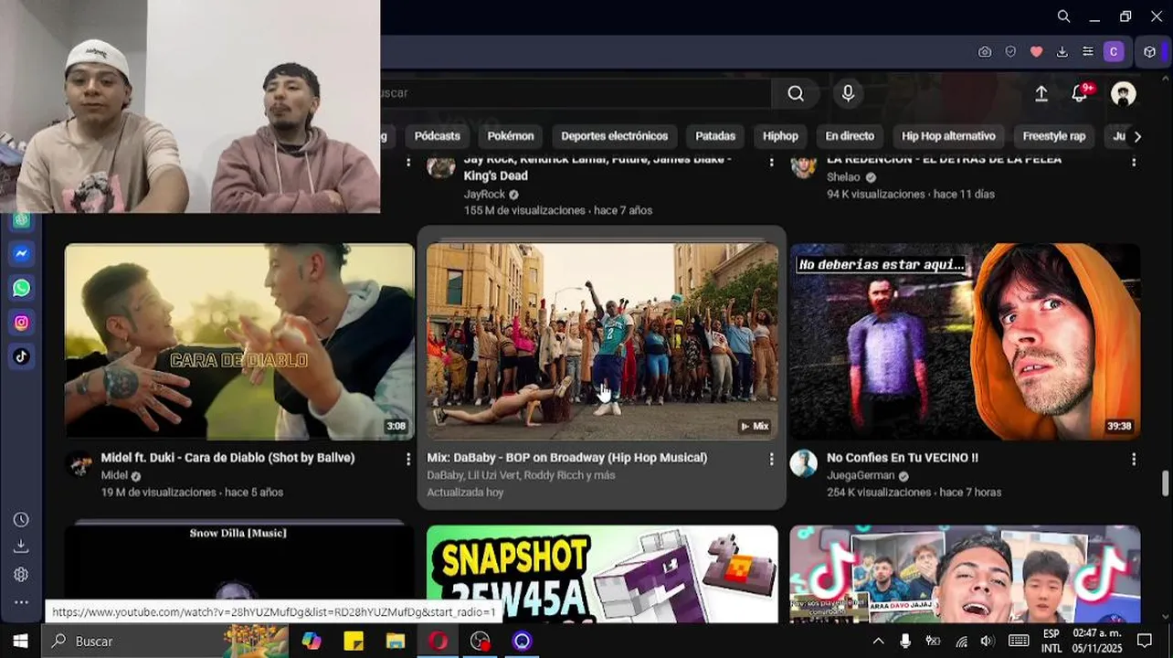The height and width of the screenshot is (658, 1173).
Task: Open the Easy Setup sliders icon
Action: click(x=1087, y=52)
